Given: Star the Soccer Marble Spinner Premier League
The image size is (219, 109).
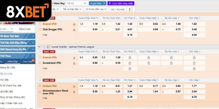Looking at the screenshot, I should pos(44,47).
